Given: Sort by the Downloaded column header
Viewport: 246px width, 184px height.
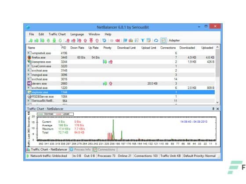Looking at the screenshot, I should click(x=187, y=48).
